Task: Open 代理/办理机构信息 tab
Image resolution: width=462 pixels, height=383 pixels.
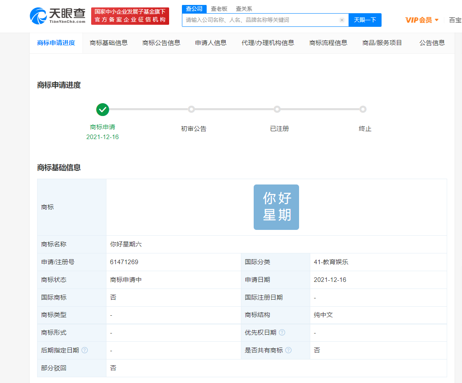Action: (x=268, y=43)
